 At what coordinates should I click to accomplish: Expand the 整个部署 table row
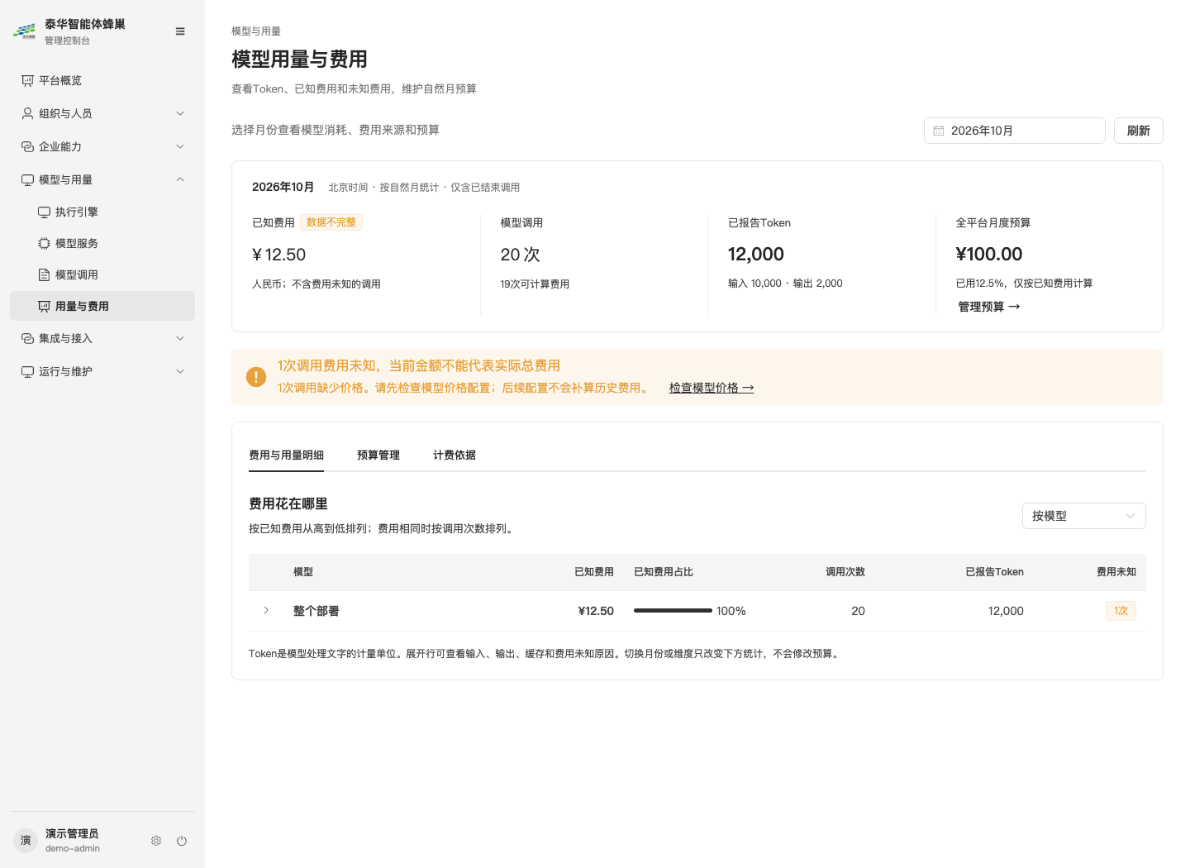point(266,610)
